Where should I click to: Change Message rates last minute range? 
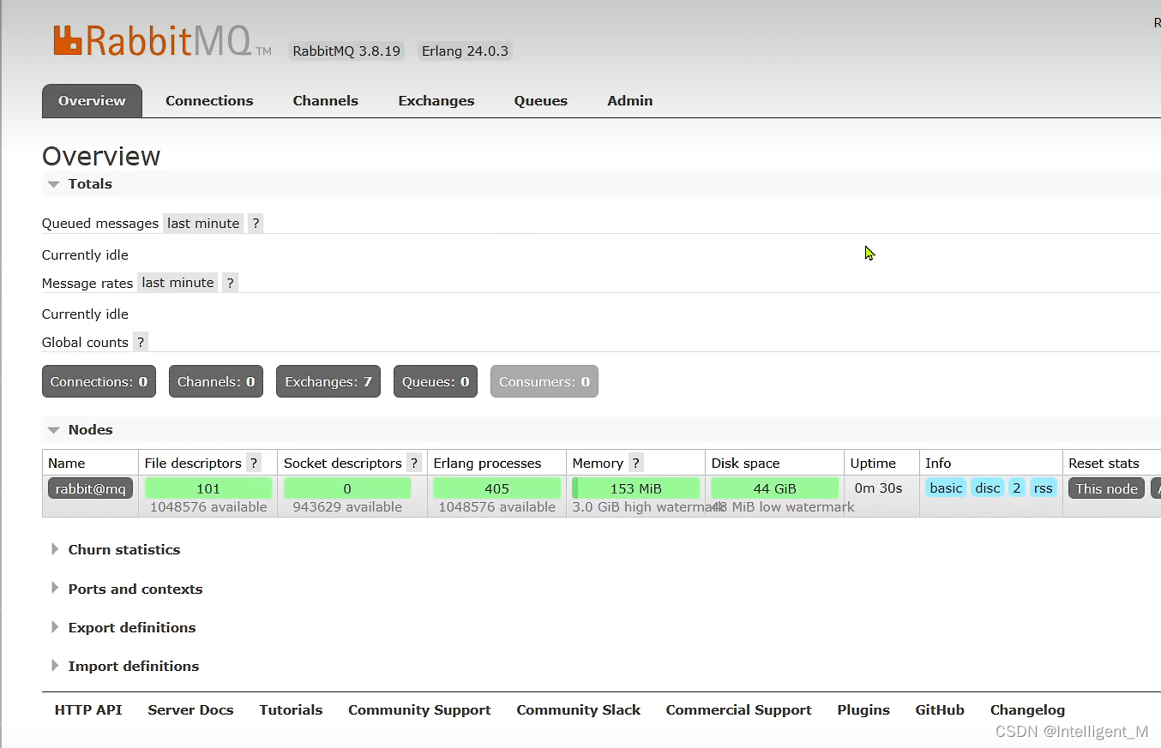coord(177,283)
